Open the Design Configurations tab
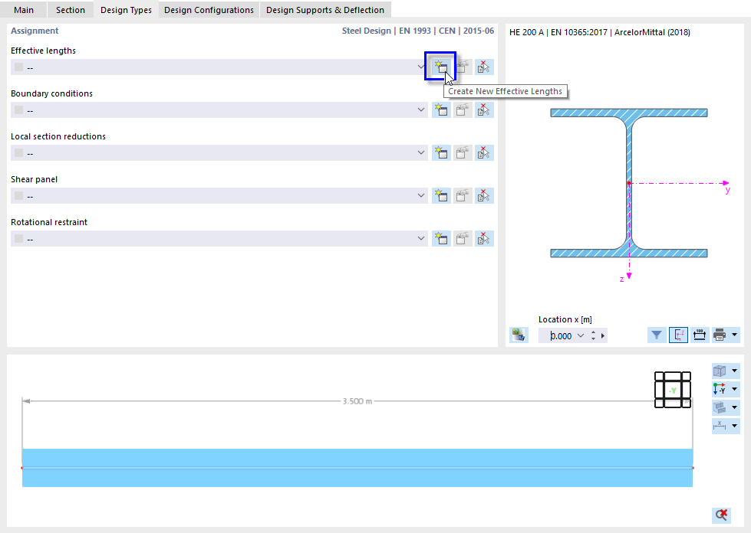 [209, 9]
